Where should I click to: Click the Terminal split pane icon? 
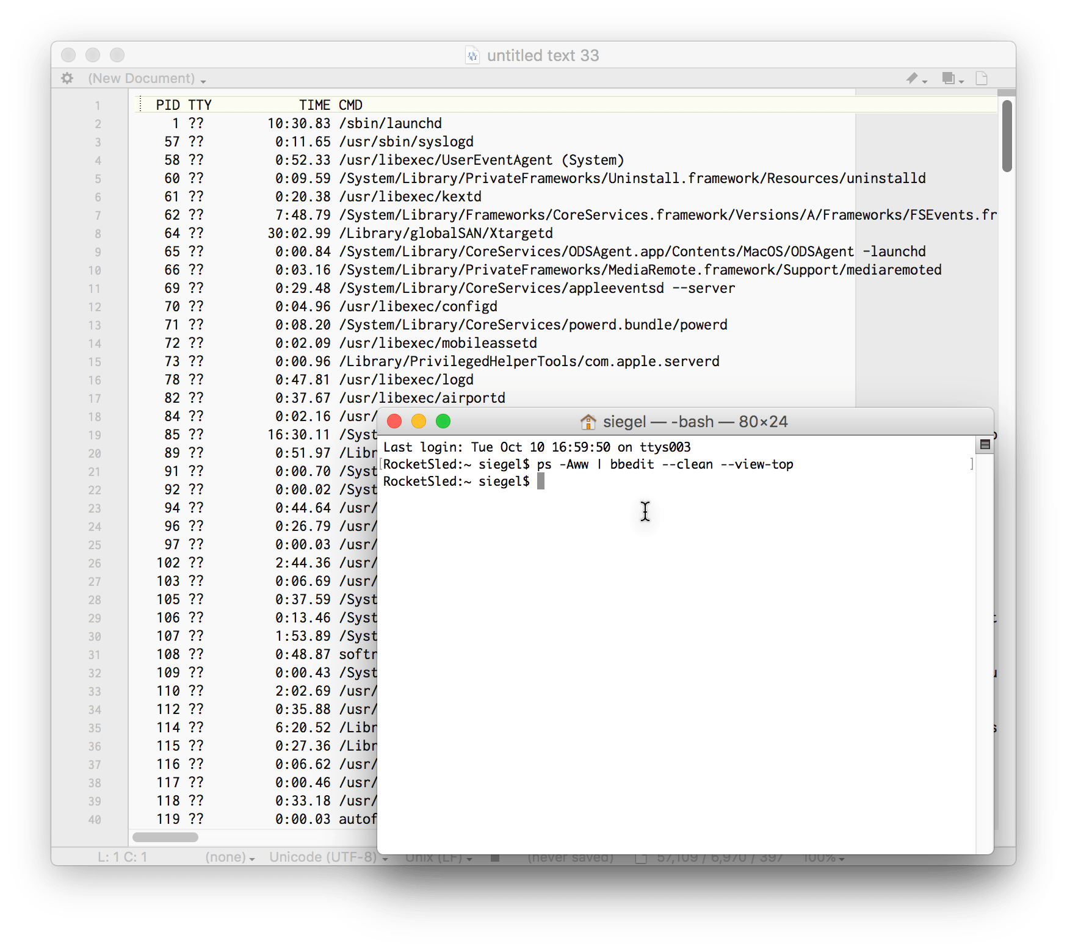(x=985, y=445)
